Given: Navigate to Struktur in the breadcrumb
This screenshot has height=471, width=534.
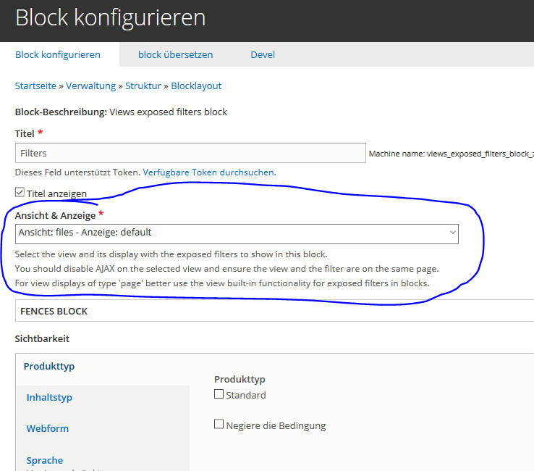Looking at the screenshot, I should tap(143, 86).
